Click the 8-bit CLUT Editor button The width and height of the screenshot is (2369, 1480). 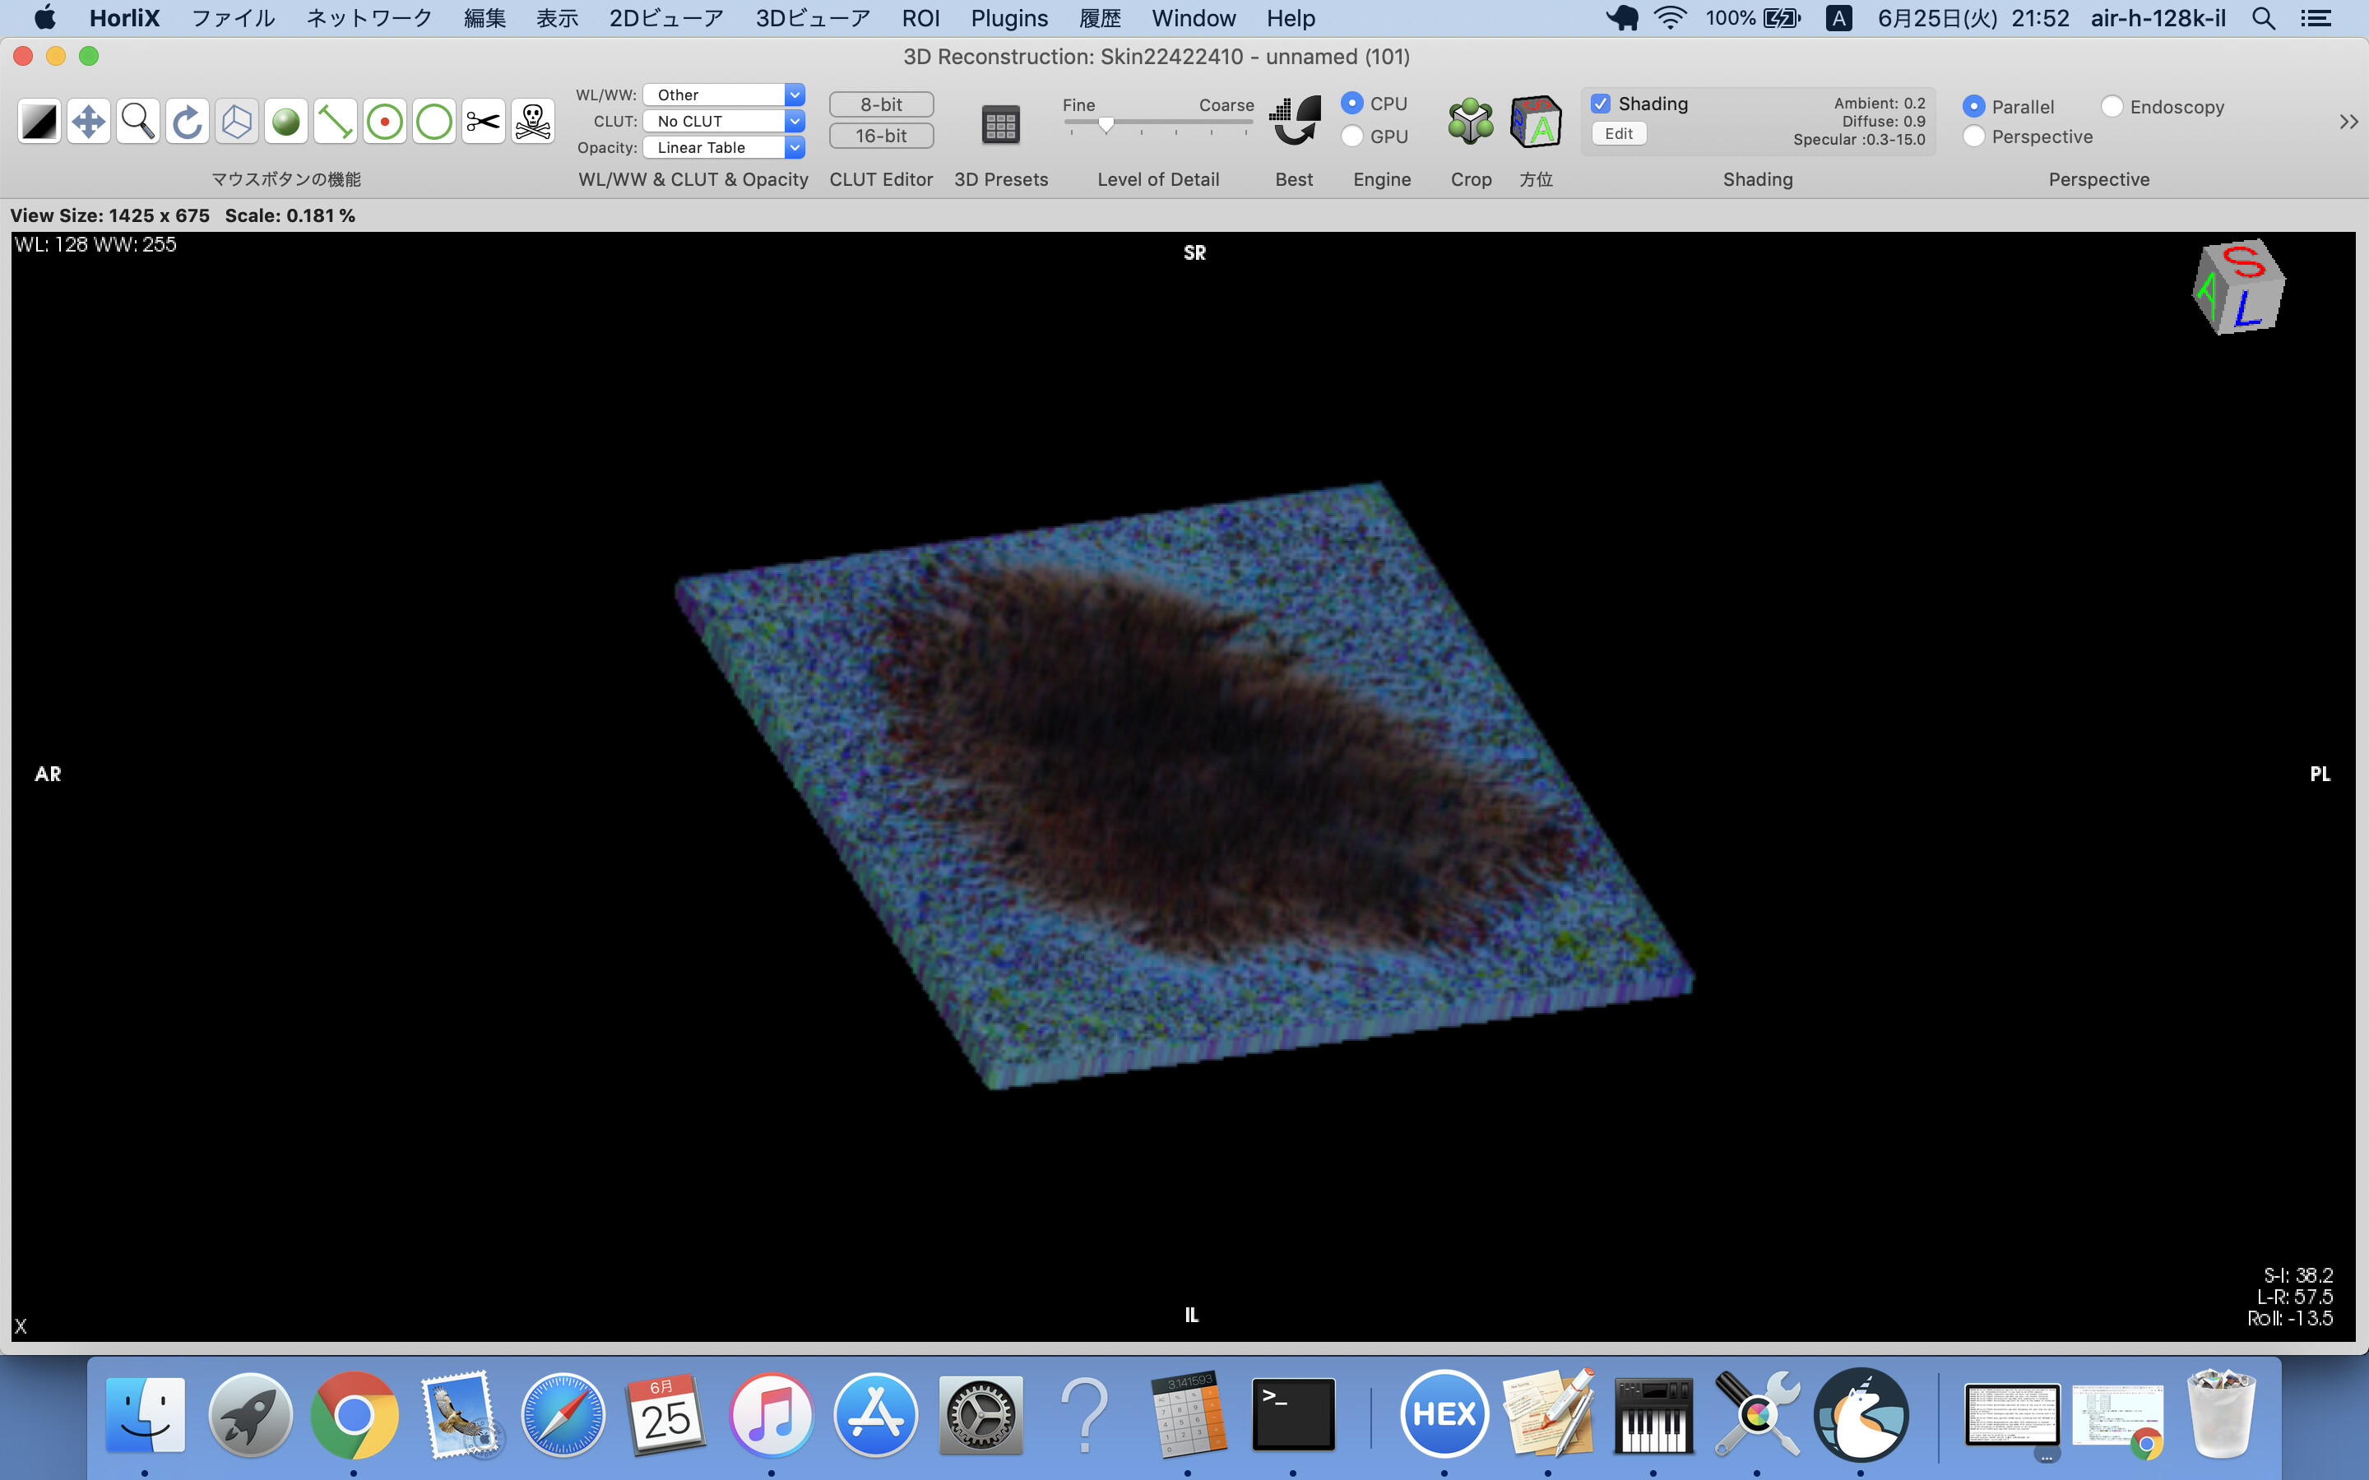tap(881, 104)
